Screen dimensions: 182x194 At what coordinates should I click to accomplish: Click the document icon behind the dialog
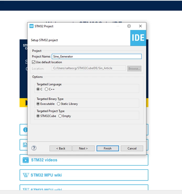pyautogui.click(x=25, y=145)
